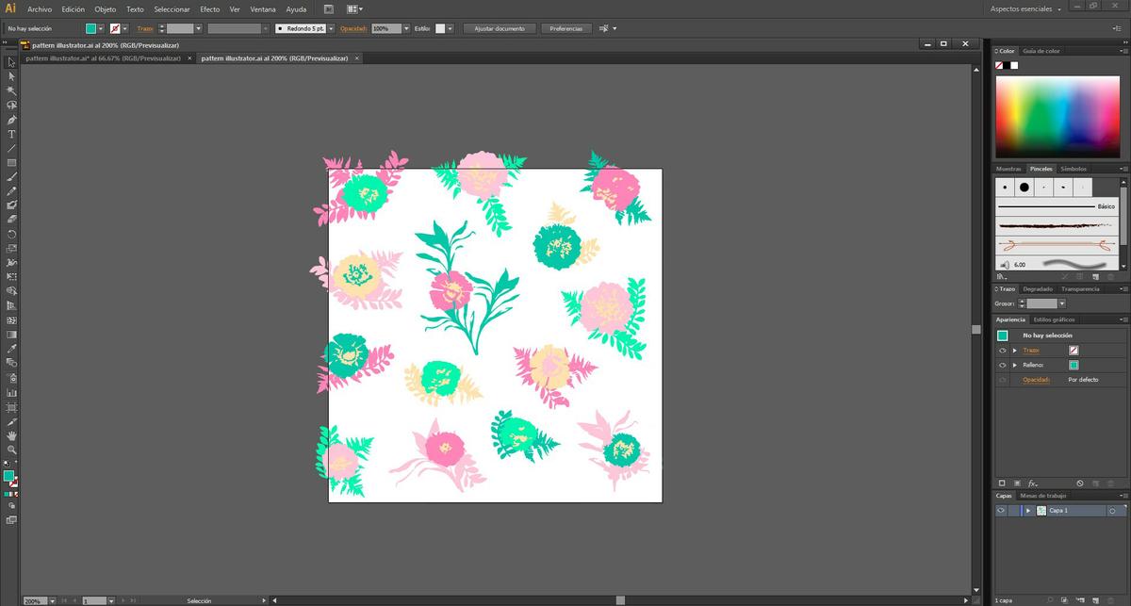Select the Type tool
The height and width of the screenshot is (606, 1131).
coord(11,135)
